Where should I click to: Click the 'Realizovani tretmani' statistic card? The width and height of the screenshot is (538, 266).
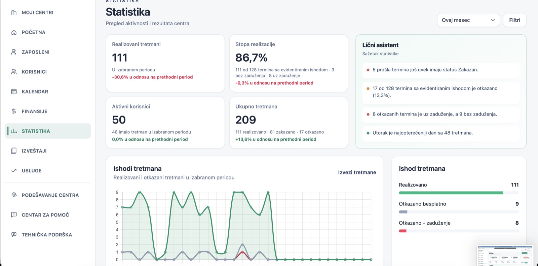tap(165, 63)
